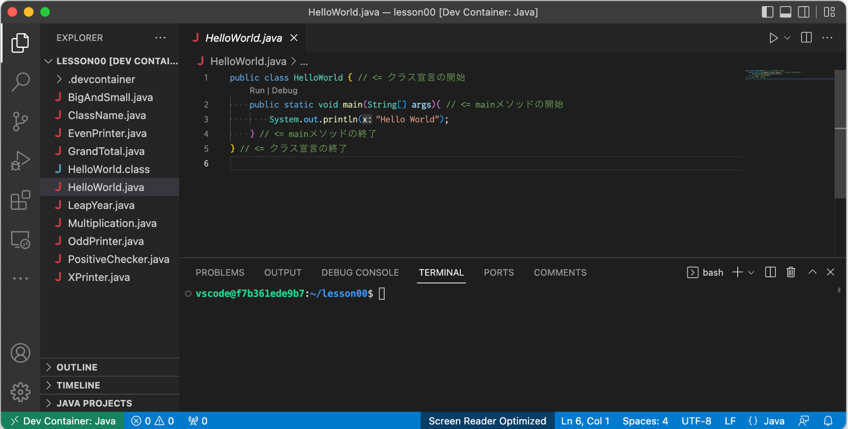Click the Debug CodeLens link above main
This screenshot has height=429, width=848.
(x=285, y=90)
